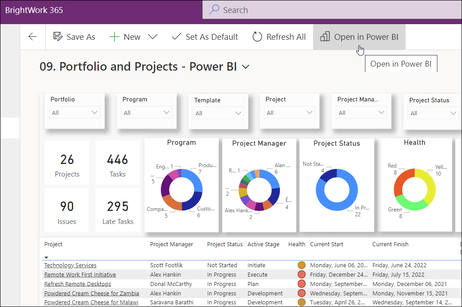Viewport: 462px width, 307px height.
Task: Click the amber health dot for Powdered Cream Cheese for Malawi
Action: [x=301, y=302]
